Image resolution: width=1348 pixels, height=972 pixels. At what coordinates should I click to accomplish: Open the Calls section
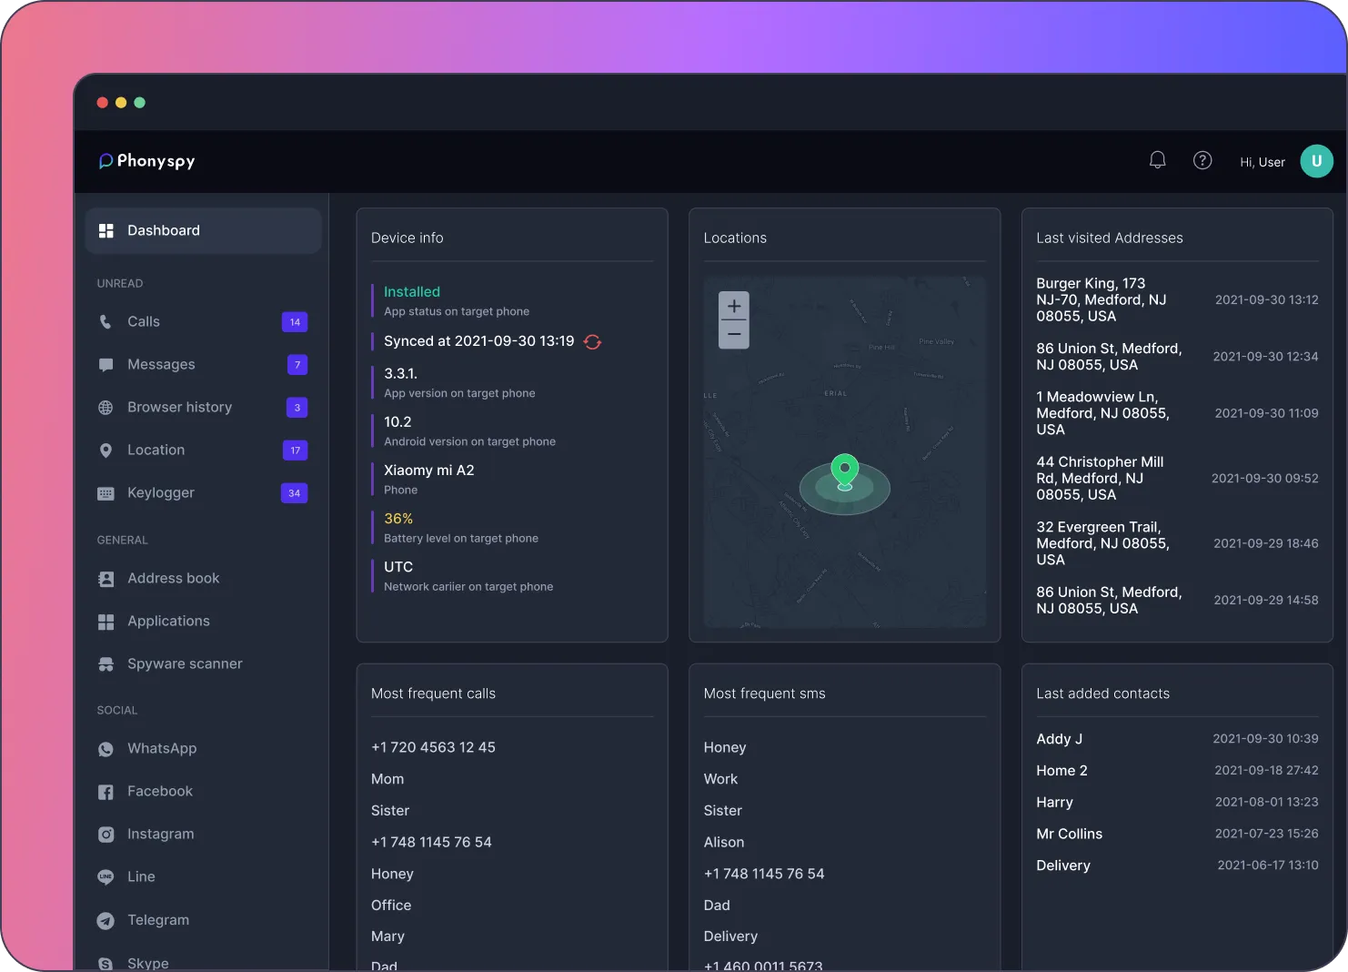point(144,322)
